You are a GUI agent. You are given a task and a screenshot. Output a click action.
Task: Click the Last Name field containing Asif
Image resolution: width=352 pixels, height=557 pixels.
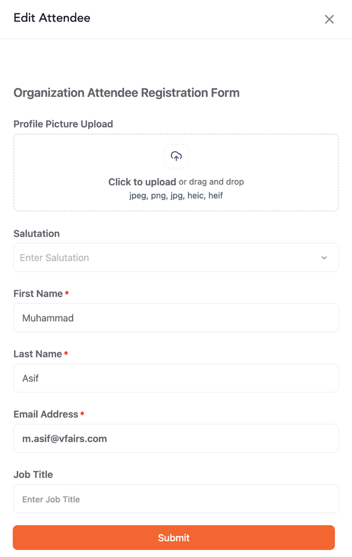[x=176, y=378]
